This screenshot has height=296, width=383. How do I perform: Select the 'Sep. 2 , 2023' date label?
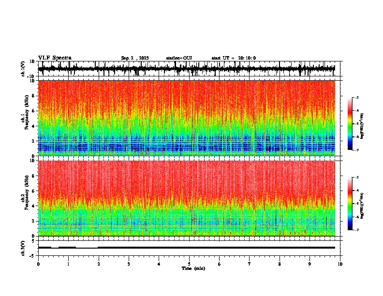click(x=135, y=58)
